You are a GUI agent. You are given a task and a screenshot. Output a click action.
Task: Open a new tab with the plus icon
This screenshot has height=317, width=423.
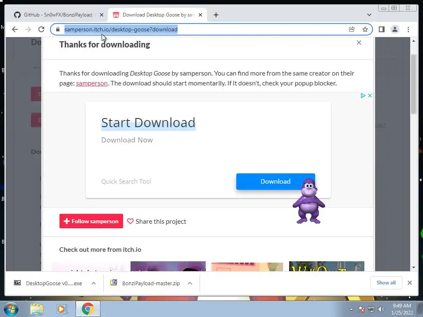pyautogui.click(x=216, y=15)
